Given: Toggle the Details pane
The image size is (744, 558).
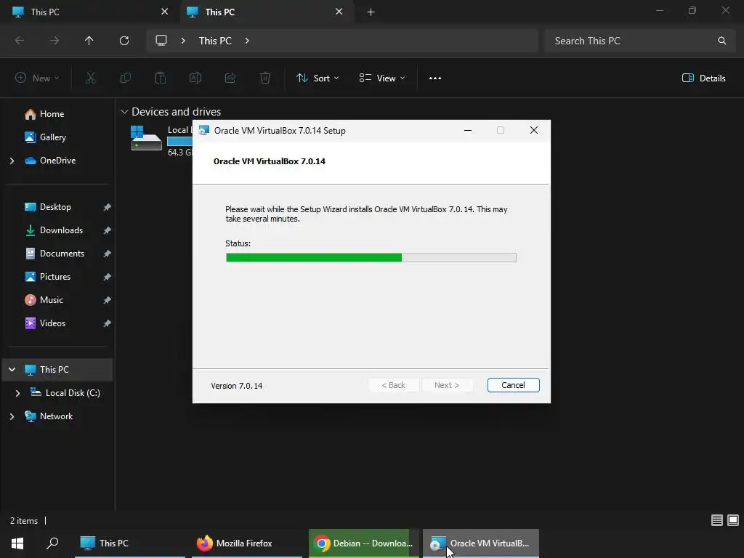Looking at the screenshot, I should coord(703,78).
